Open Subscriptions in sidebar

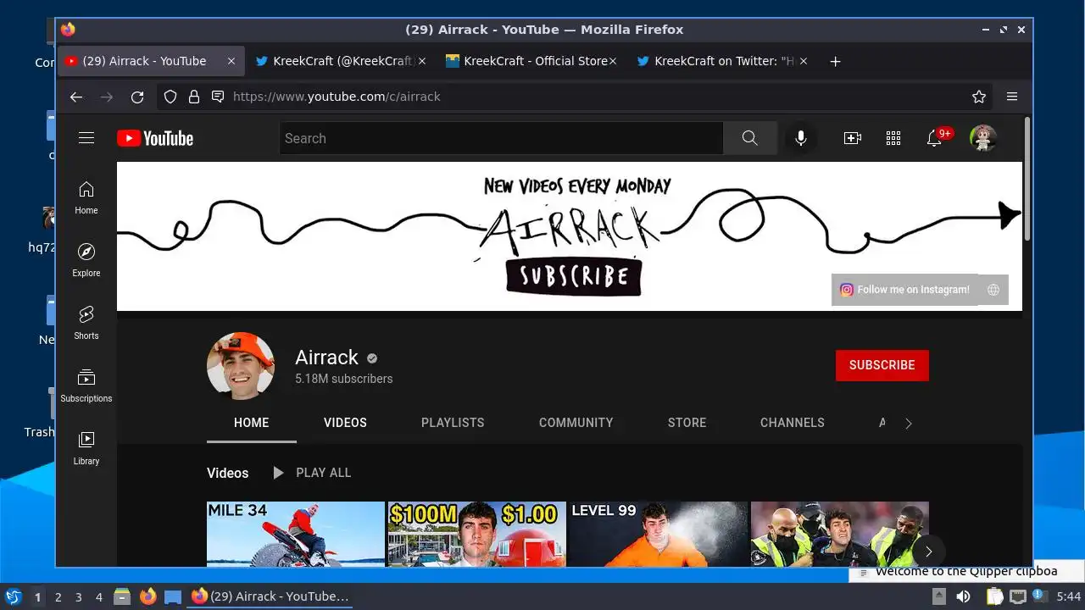tap(86, 385)
